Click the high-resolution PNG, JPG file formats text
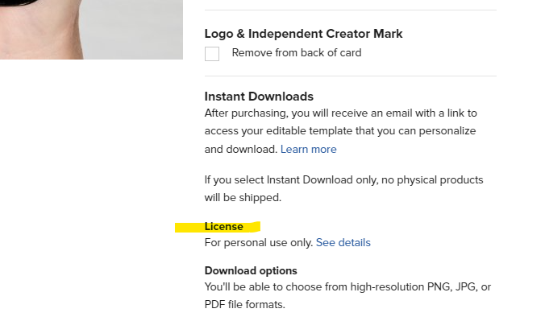This screenshot has height=317, width=545. 347,295
